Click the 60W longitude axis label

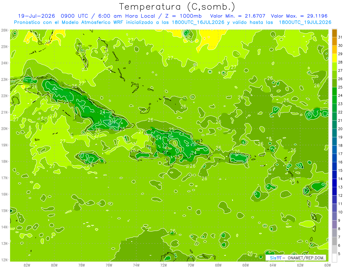pos(328,265)
